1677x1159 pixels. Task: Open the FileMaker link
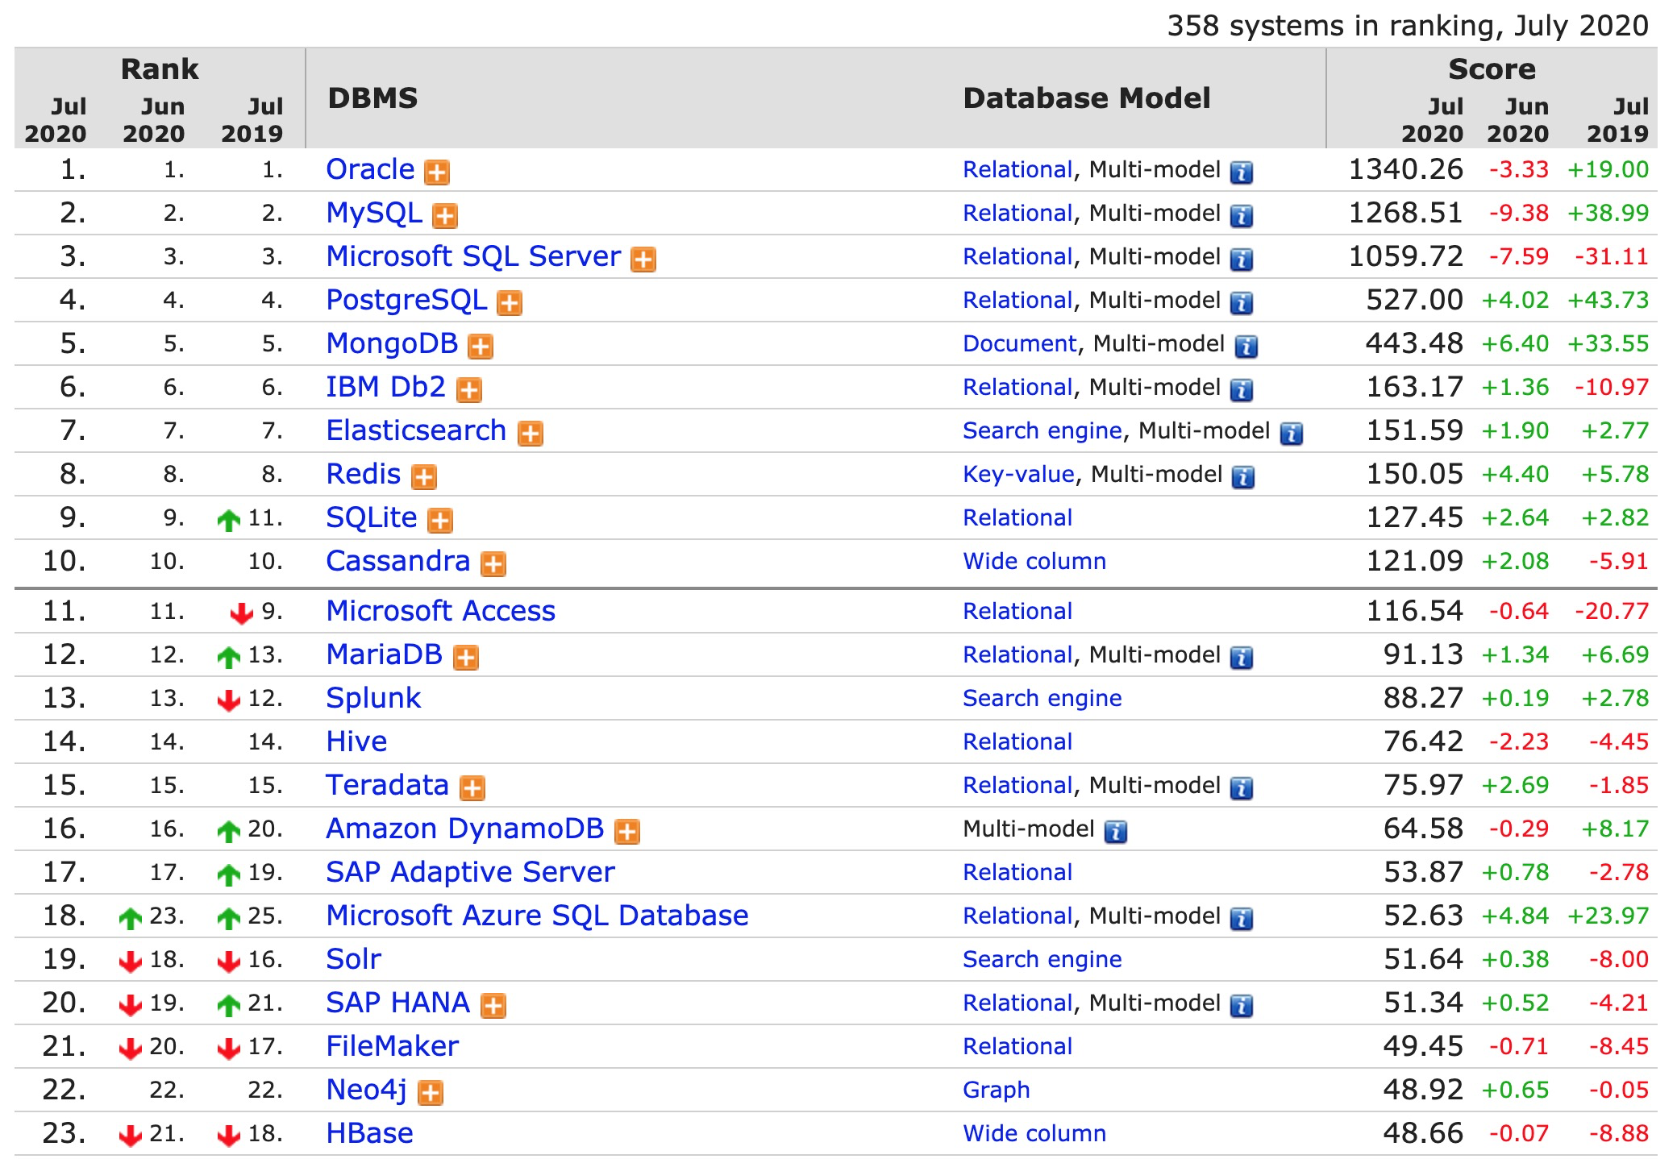coord(393,1046)
